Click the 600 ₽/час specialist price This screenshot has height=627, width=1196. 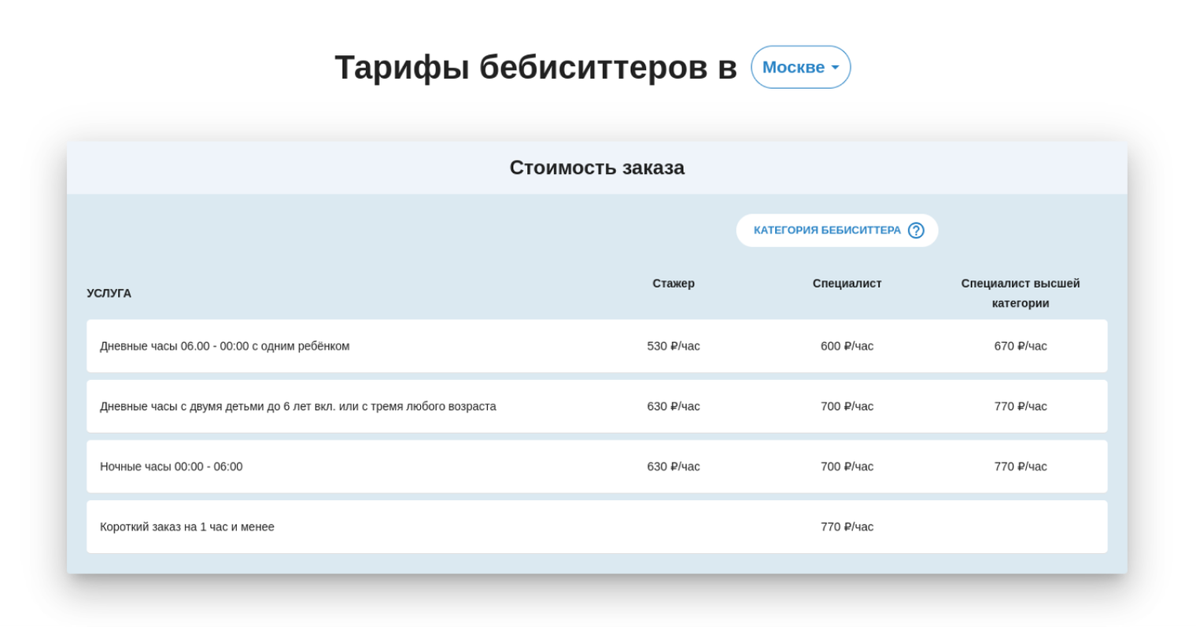click(847, 346)
